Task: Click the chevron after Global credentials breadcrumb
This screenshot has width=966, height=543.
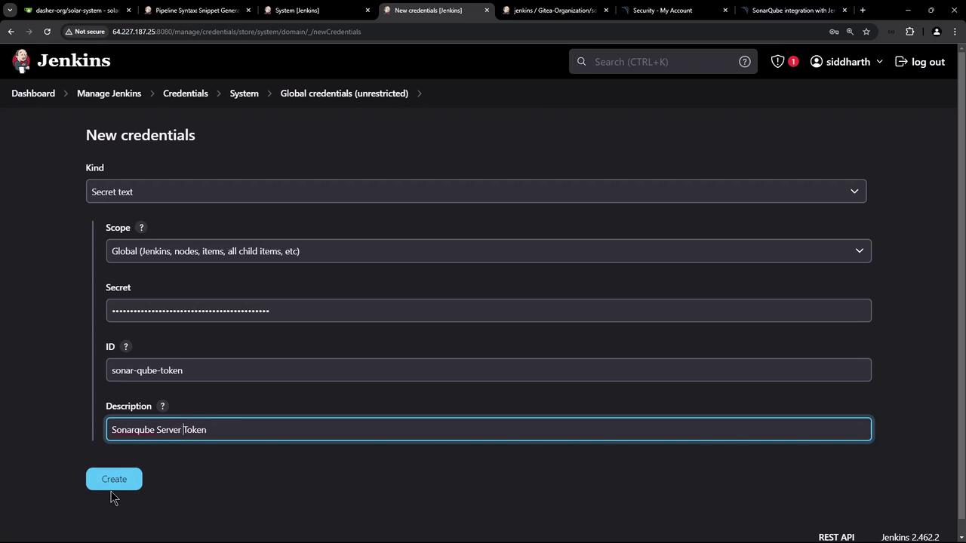Action: click(420, 94)
